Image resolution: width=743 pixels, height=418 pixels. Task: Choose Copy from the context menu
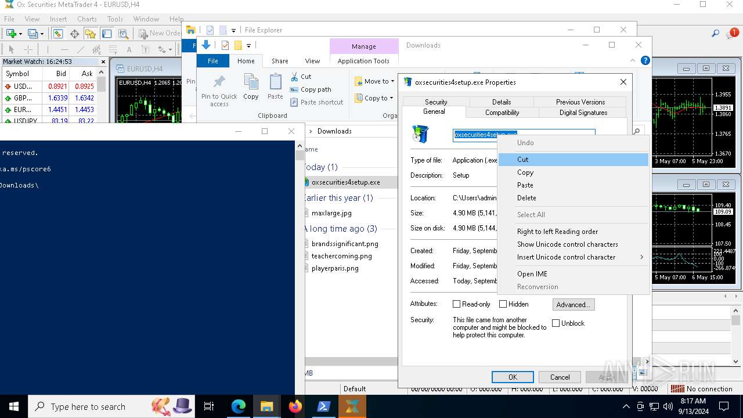pos(574,172)
